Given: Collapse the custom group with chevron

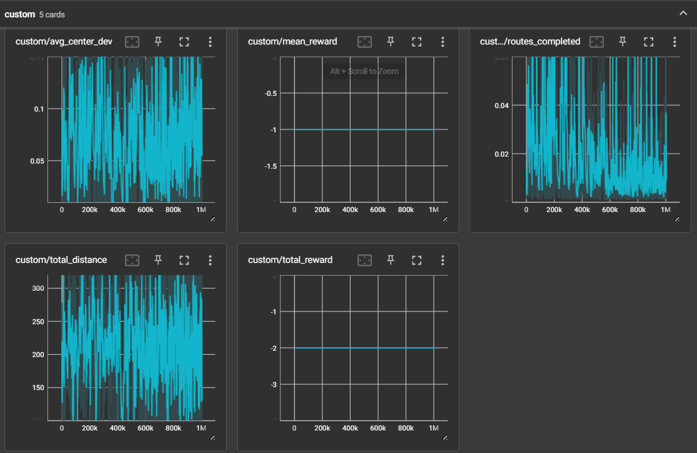Looking at the screenshot, I should point(683,14).
